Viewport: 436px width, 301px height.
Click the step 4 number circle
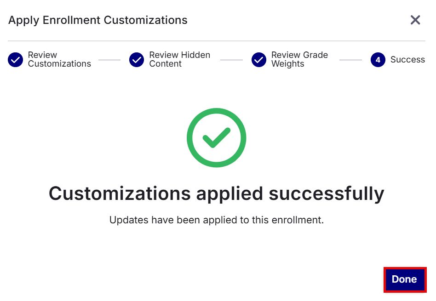point(378,59)
